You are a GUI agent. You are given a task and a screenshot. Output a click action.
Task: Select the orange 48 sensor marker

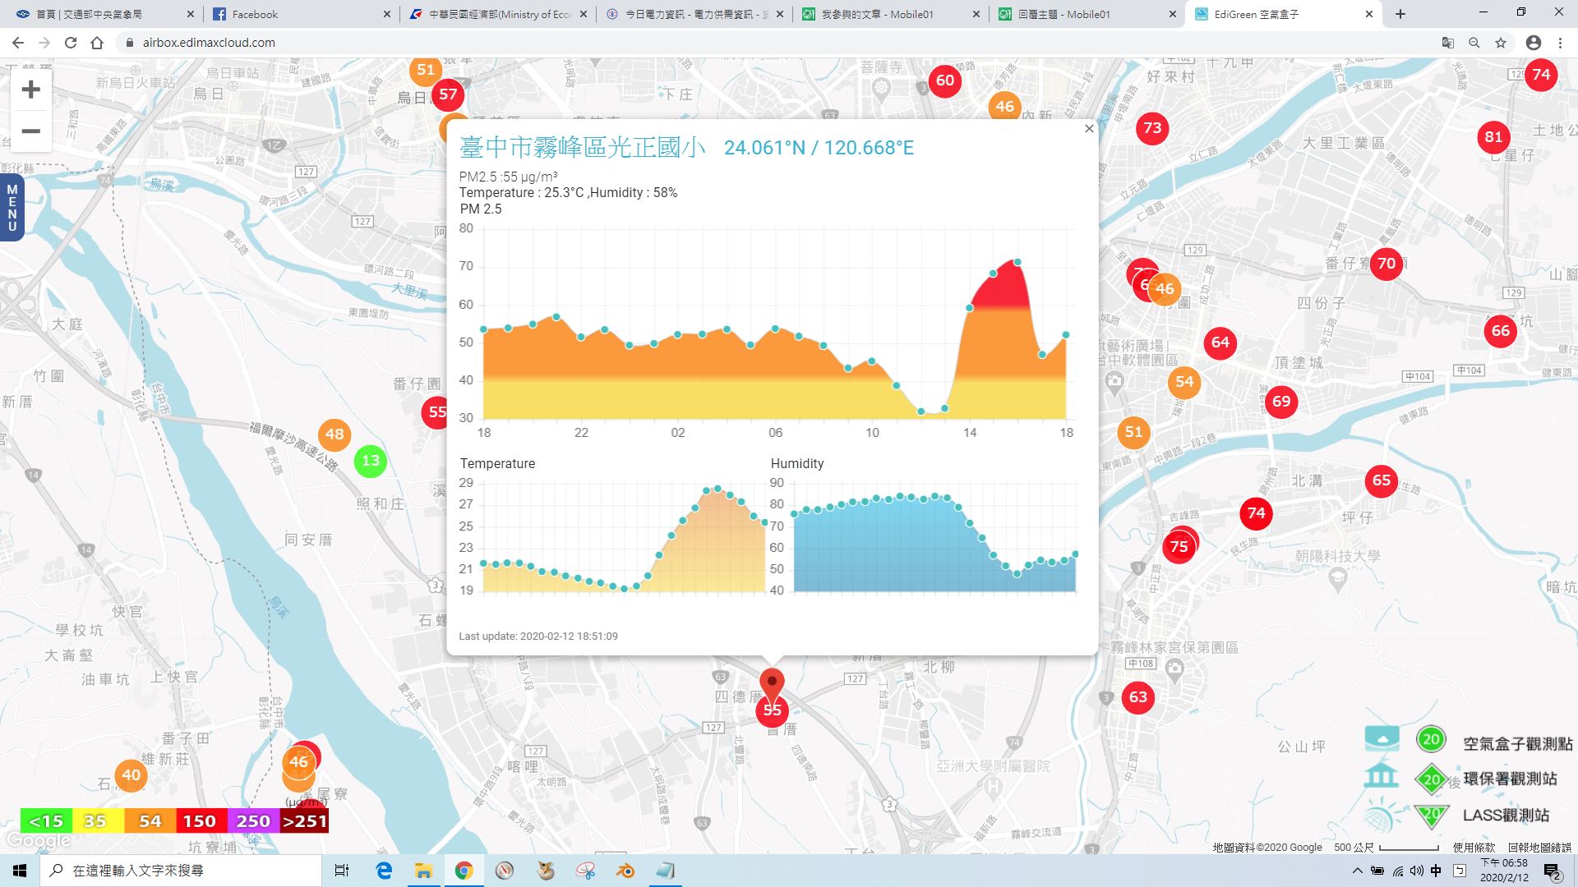click(335, 434)
